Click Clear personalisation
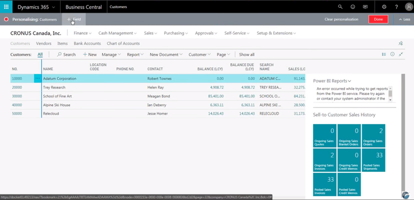This screenshot has height=200, width=414. pyautogui.click(x=341, y=19)
